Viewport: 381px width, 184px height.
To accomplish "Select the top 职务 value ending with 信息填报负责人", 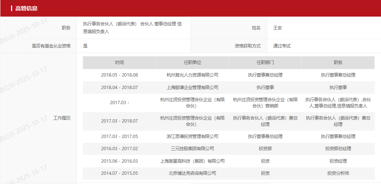I will tap(132, 28).
